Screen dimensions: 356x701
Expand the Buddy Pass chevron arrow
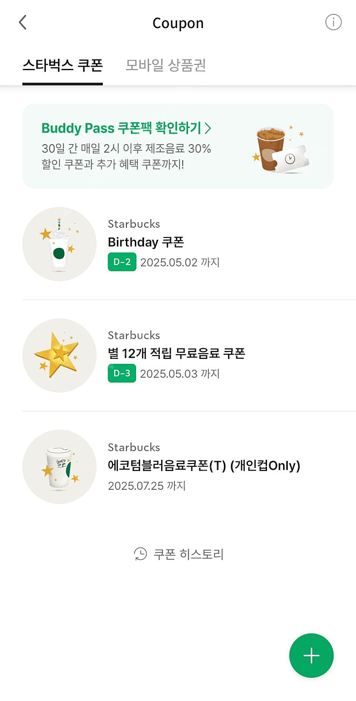pyautogui.click(x=208, y=128)
